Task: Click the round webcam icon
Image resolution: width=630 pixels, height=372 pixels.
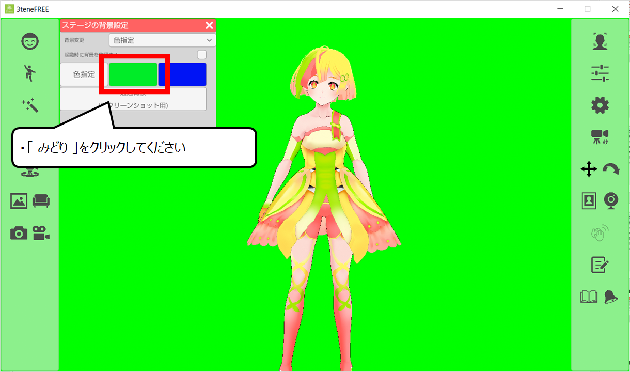Action: click(x=611, y=201)
